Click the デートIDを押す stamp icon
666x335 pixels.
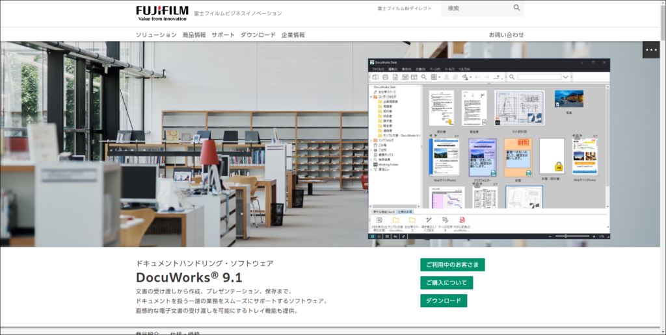click(x=445, y=220)
